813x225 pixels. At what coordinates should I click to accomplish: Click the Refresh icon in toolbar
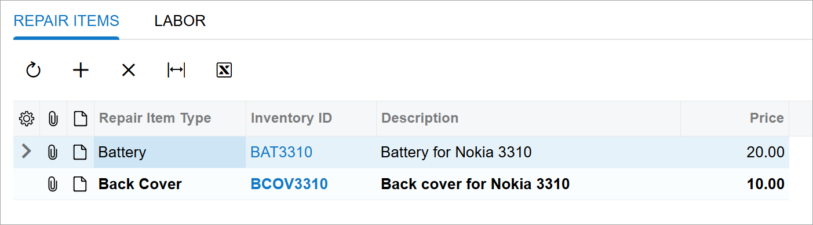[x=34, y=71]
